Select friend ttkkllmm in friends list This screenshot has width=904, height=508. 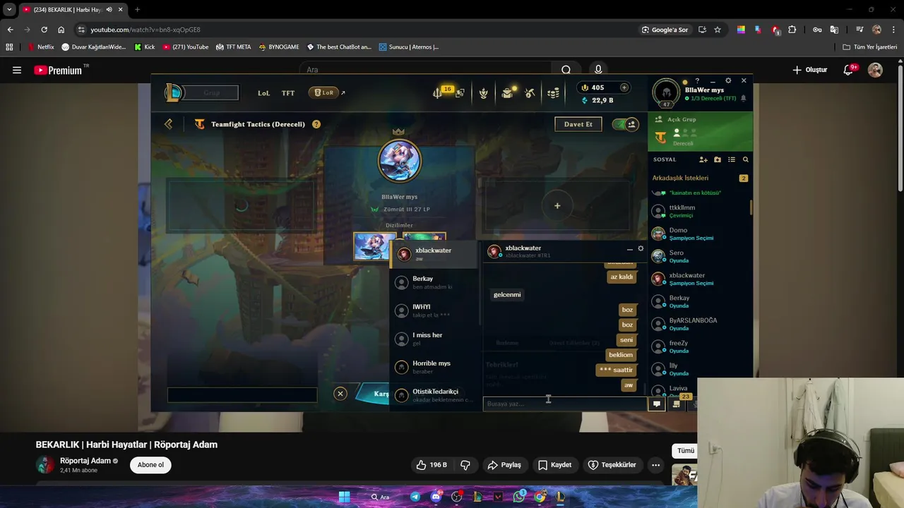click(x=700, y=211)
